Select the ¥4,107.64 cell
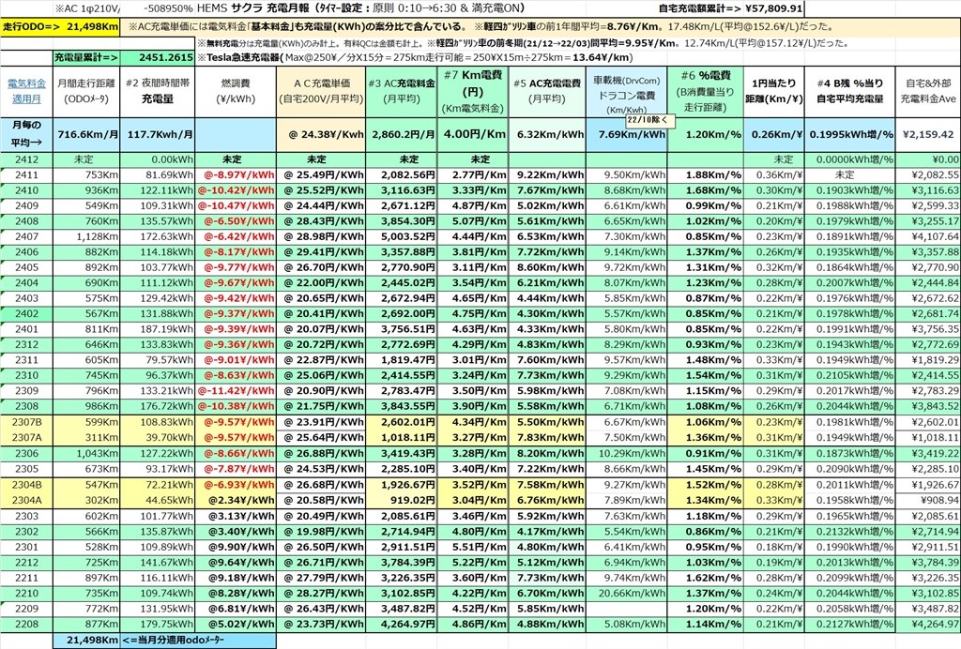Screen dimensions: 961x649 pyautogui.click(x=928, y=237)
